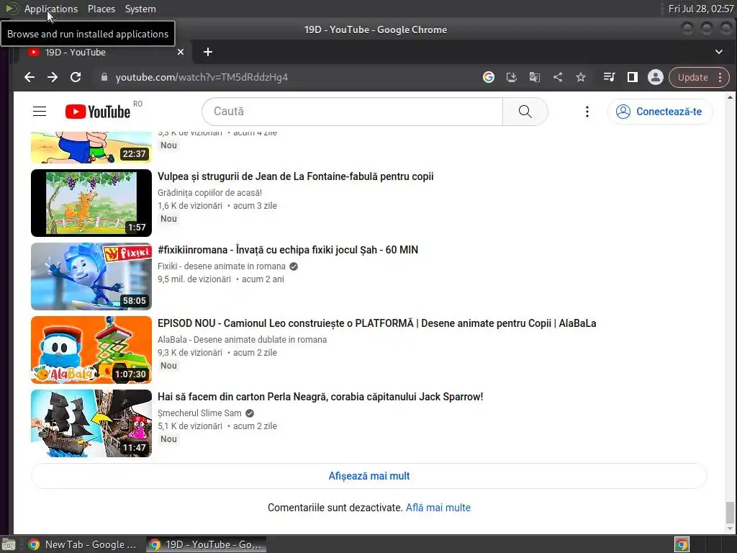Open AlaBala - Desene animate dublate channel

[x=242, y=340]
